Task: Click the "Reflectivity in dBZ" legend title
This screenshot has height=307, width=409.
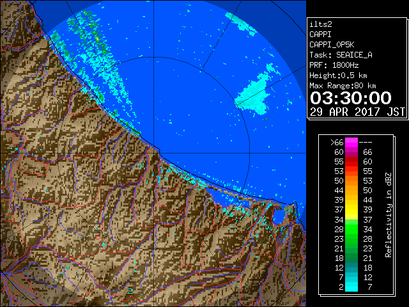Action: pos(389,215)
